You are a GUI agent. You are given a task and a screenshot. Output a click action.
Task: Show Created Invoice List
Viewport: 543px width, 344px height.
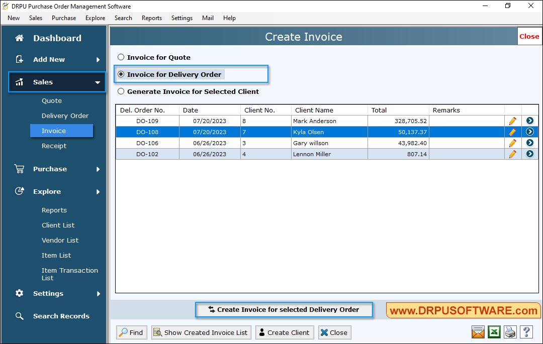tap(201, 332)
